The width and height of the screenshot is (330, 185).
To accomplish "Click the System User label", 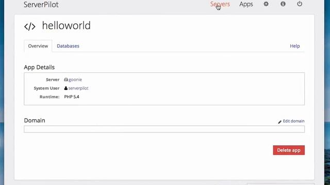I will coord(46,88).
